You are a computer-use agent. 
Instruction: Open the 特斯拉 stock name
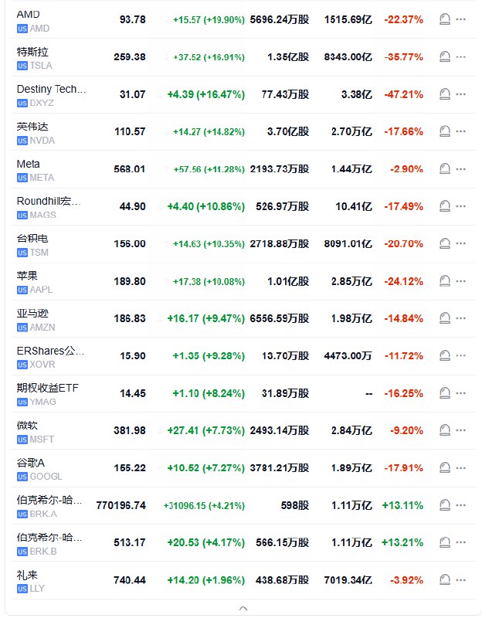32,52
